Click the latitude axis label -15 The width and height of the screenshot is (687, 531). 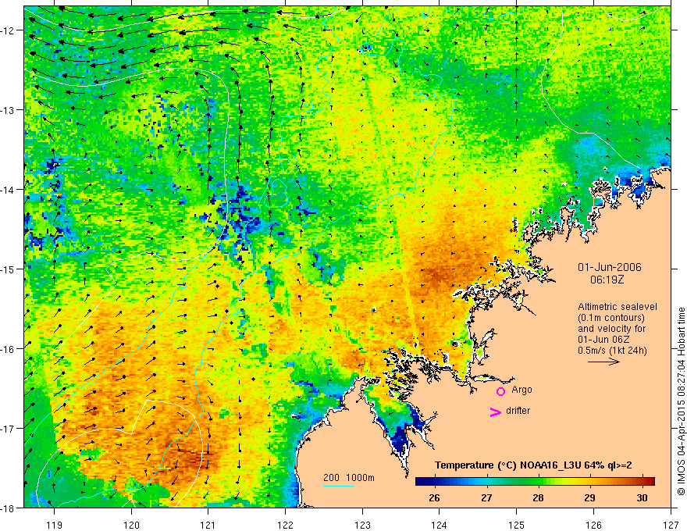pos(9,269)
